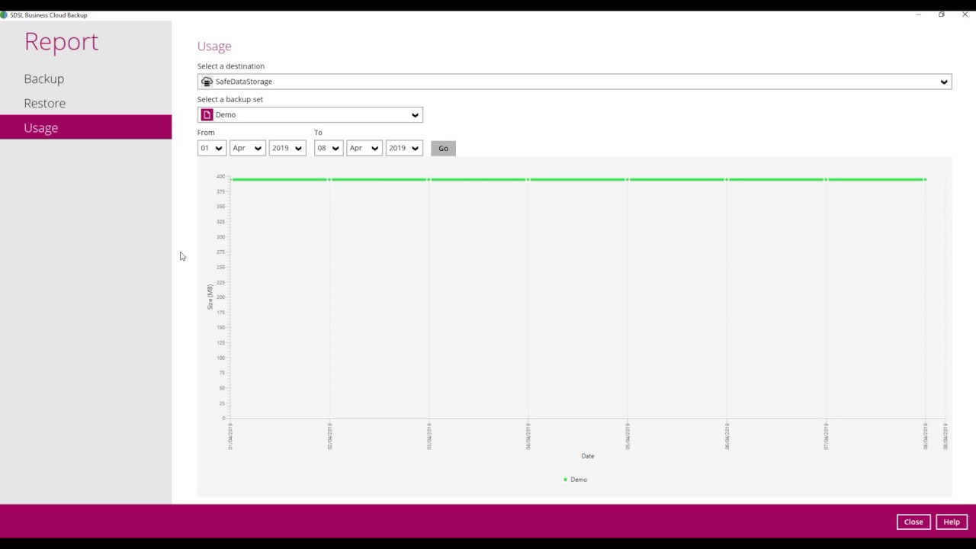
Task: Click the 400 value on the size axis
Action: tap(220, 176)
